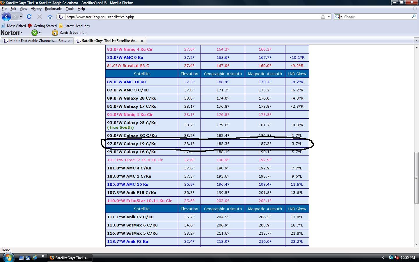Image resolution: width=419 pixels, height=262 pixels.
Task: Click the site identity icon in address bar
Action: point(61,17)
